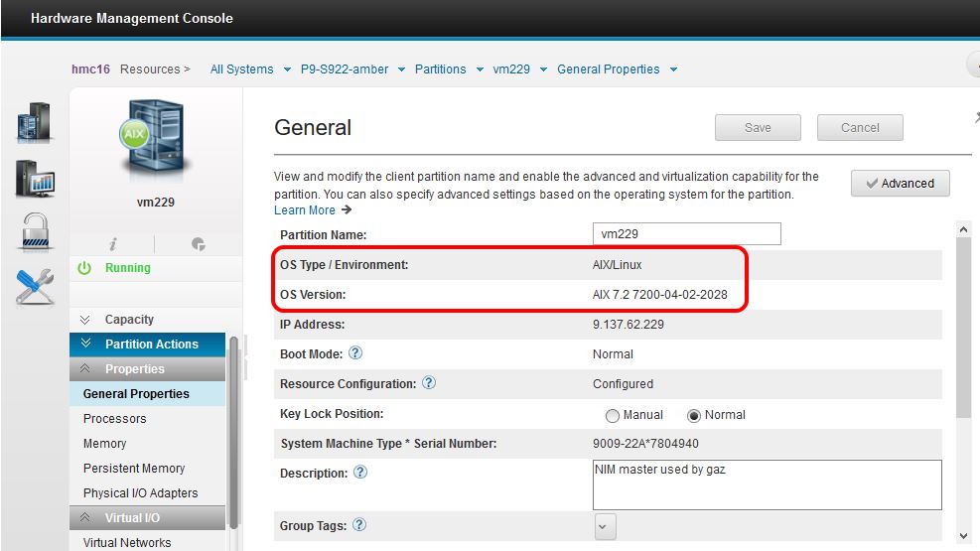The width and height of the screenshot is (980, 551).
Task: Click the Cancel button
Action: [x=860, y=127]
